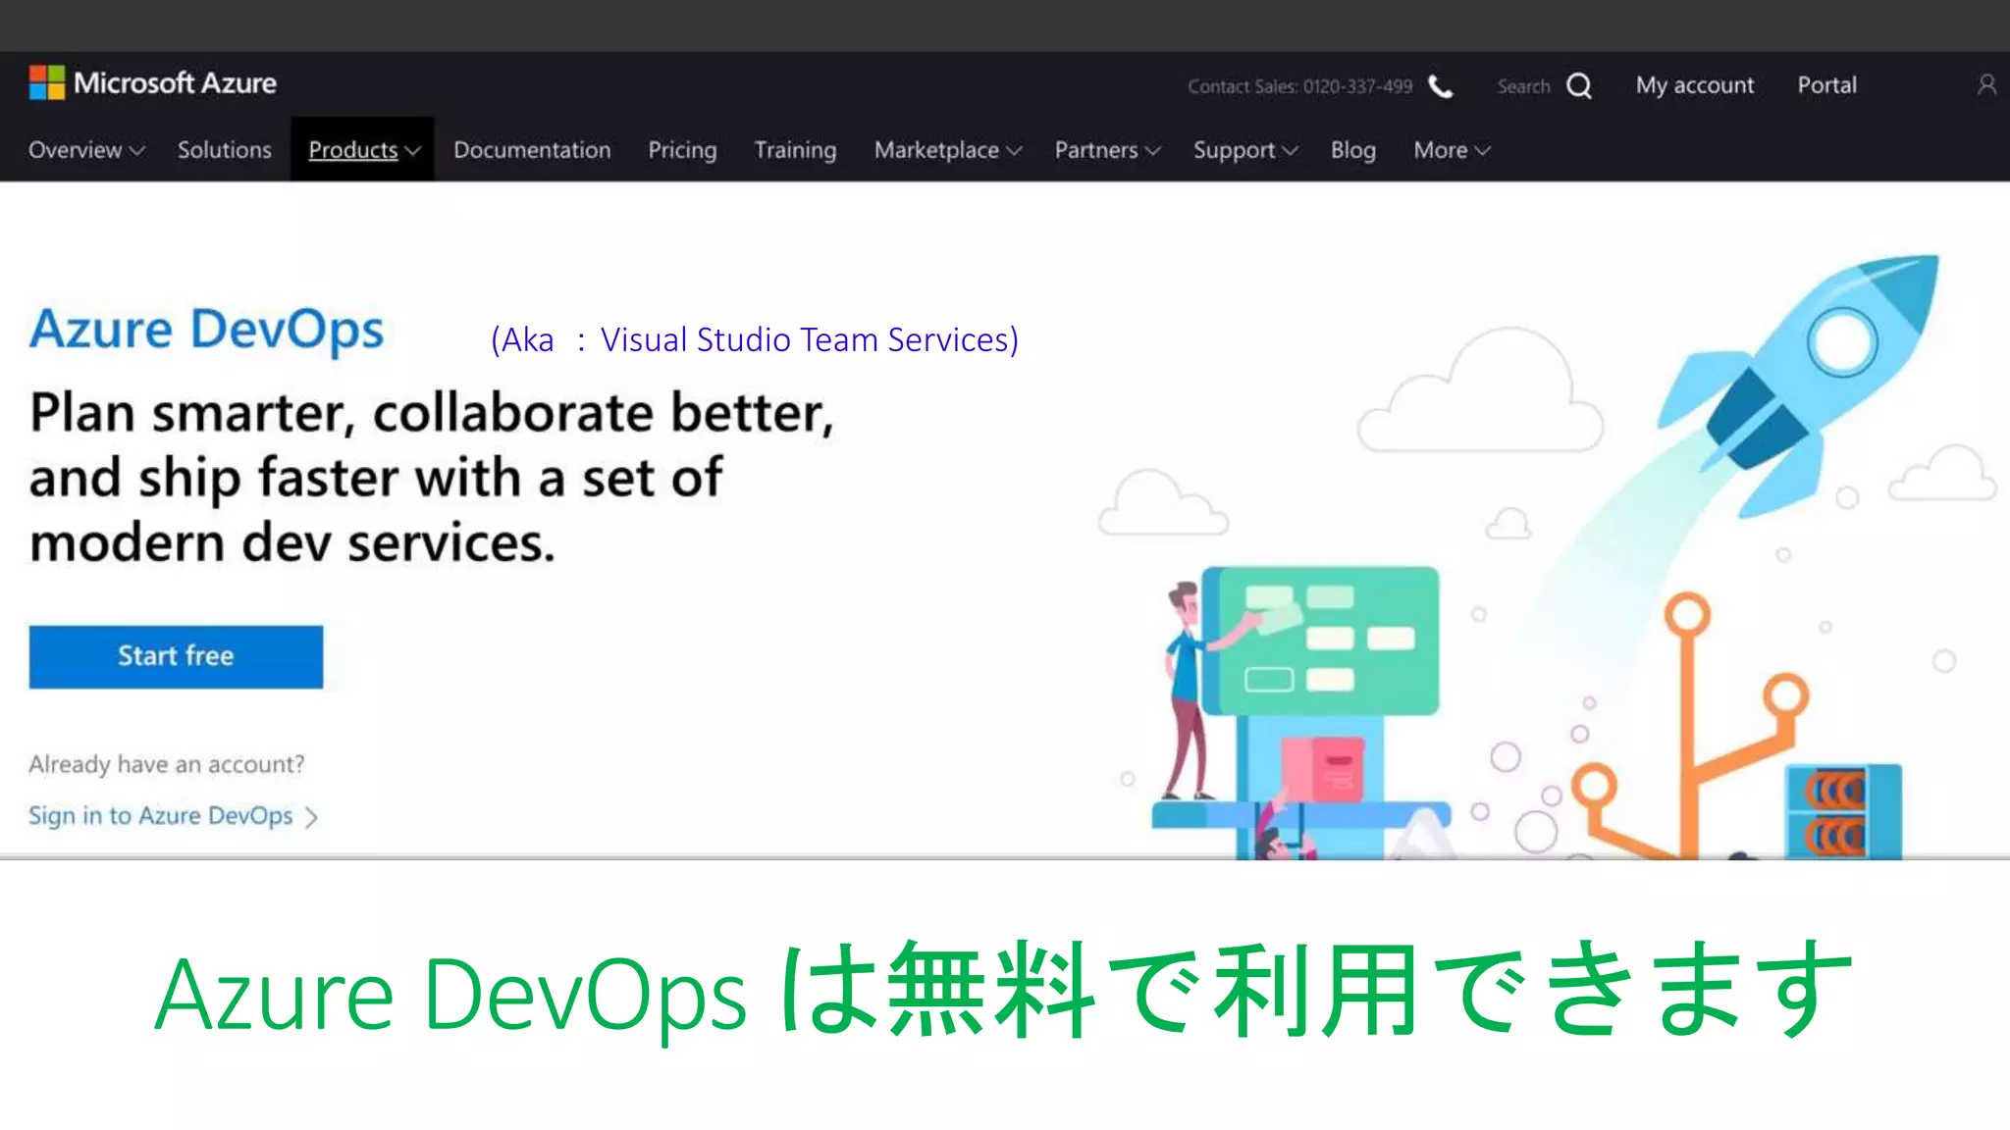Click the Start free button
The height and width of the screenshot is (1130, 2010).
[176, 656]
